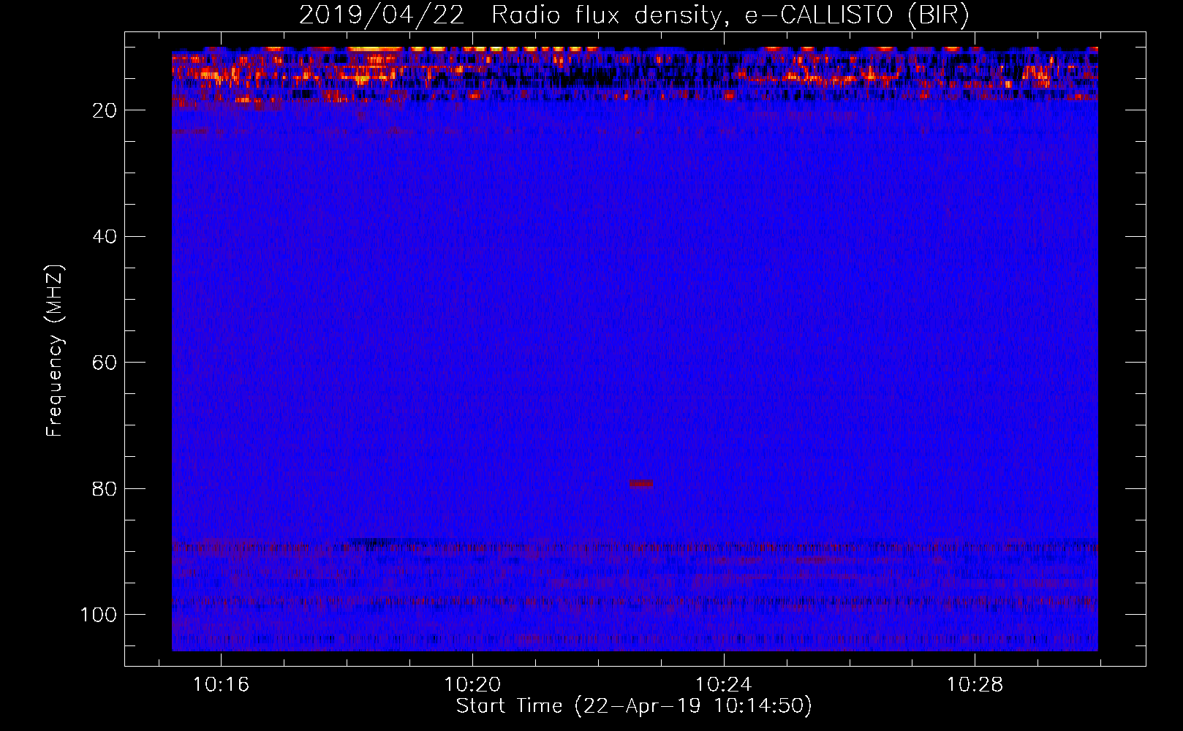
Task: Click the small red burst near 80 MHz
Action: tap(642, 483)
